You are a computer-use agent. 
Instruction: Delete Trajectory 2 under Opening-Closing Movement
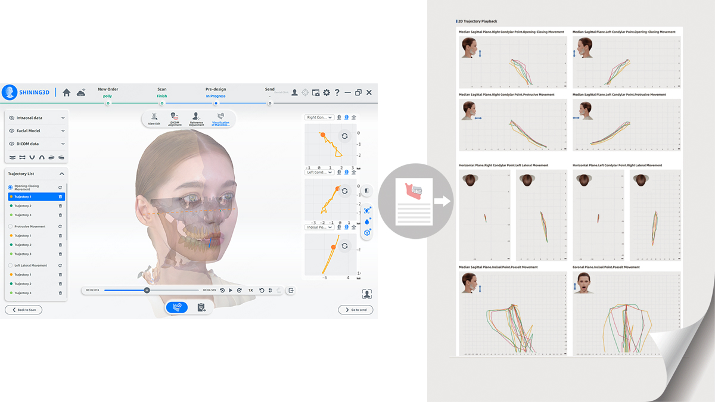[x=60, y=205]
